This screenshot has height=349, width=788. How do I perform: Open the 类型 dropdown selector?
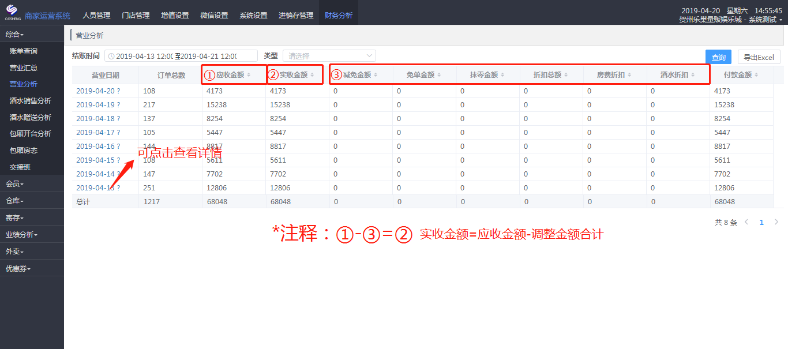[x=329, y=56]
